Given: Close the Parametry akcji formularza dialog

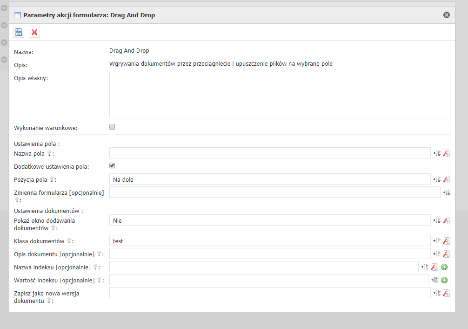Looking at the screenshot, I should click(x=447, y=15).
